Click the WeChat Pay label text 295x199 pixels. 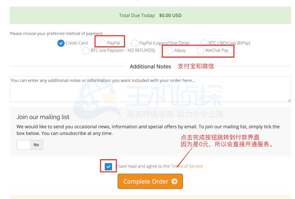217,51
